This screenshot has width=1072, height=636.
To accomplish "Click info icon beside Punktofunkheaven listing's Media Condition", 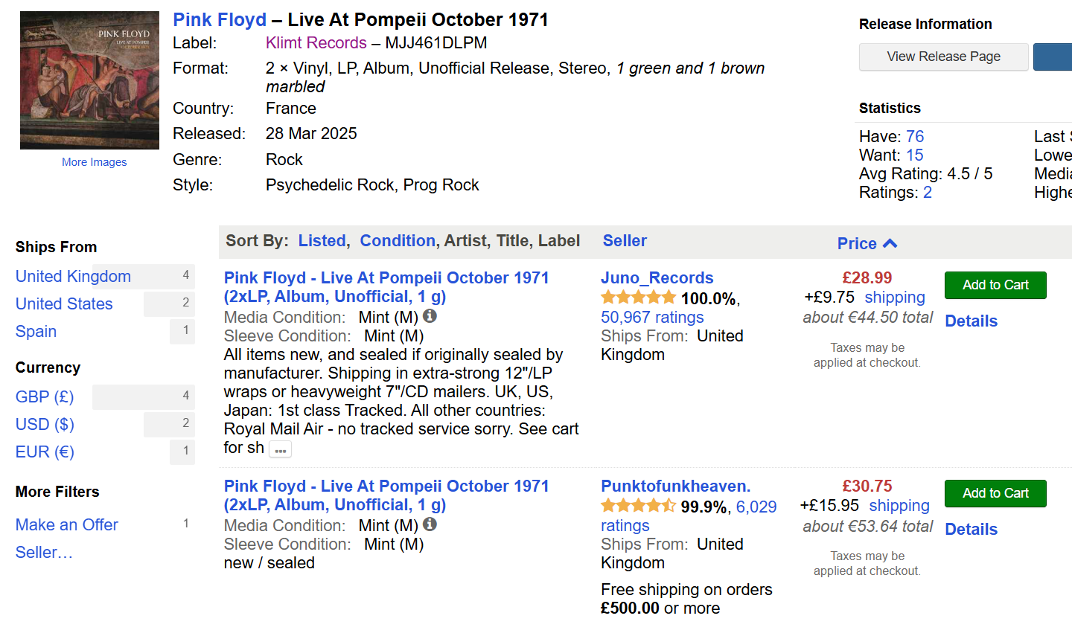I will point(430,524).
